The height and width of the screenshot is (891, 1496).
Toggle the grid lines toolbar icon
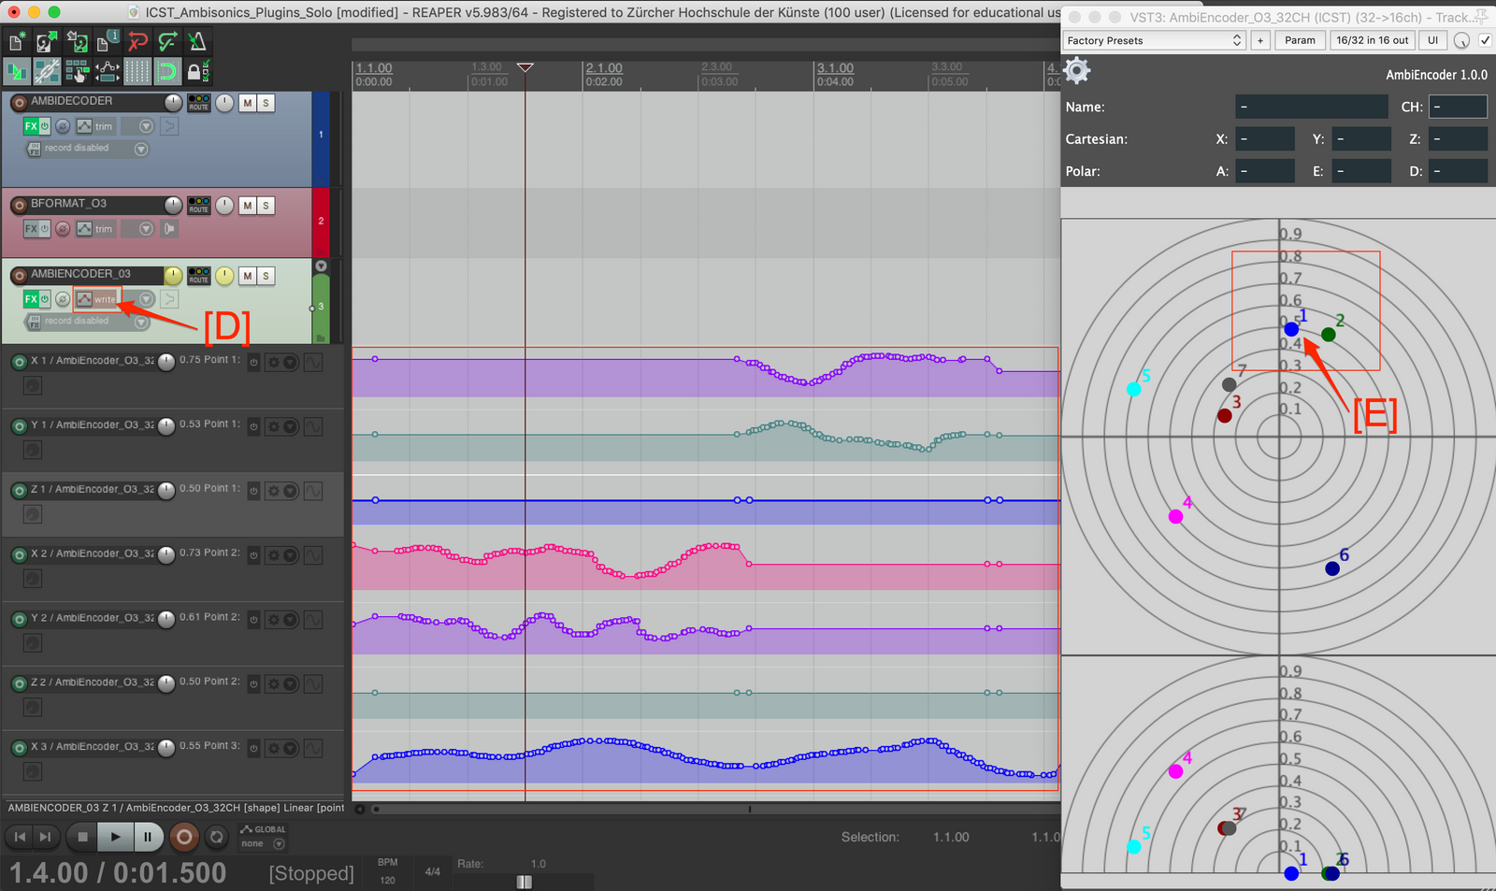137,71
